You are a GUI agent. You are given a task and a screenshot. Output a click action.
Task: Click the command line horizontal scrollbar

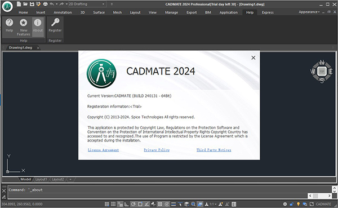click(x=319, y=196)
